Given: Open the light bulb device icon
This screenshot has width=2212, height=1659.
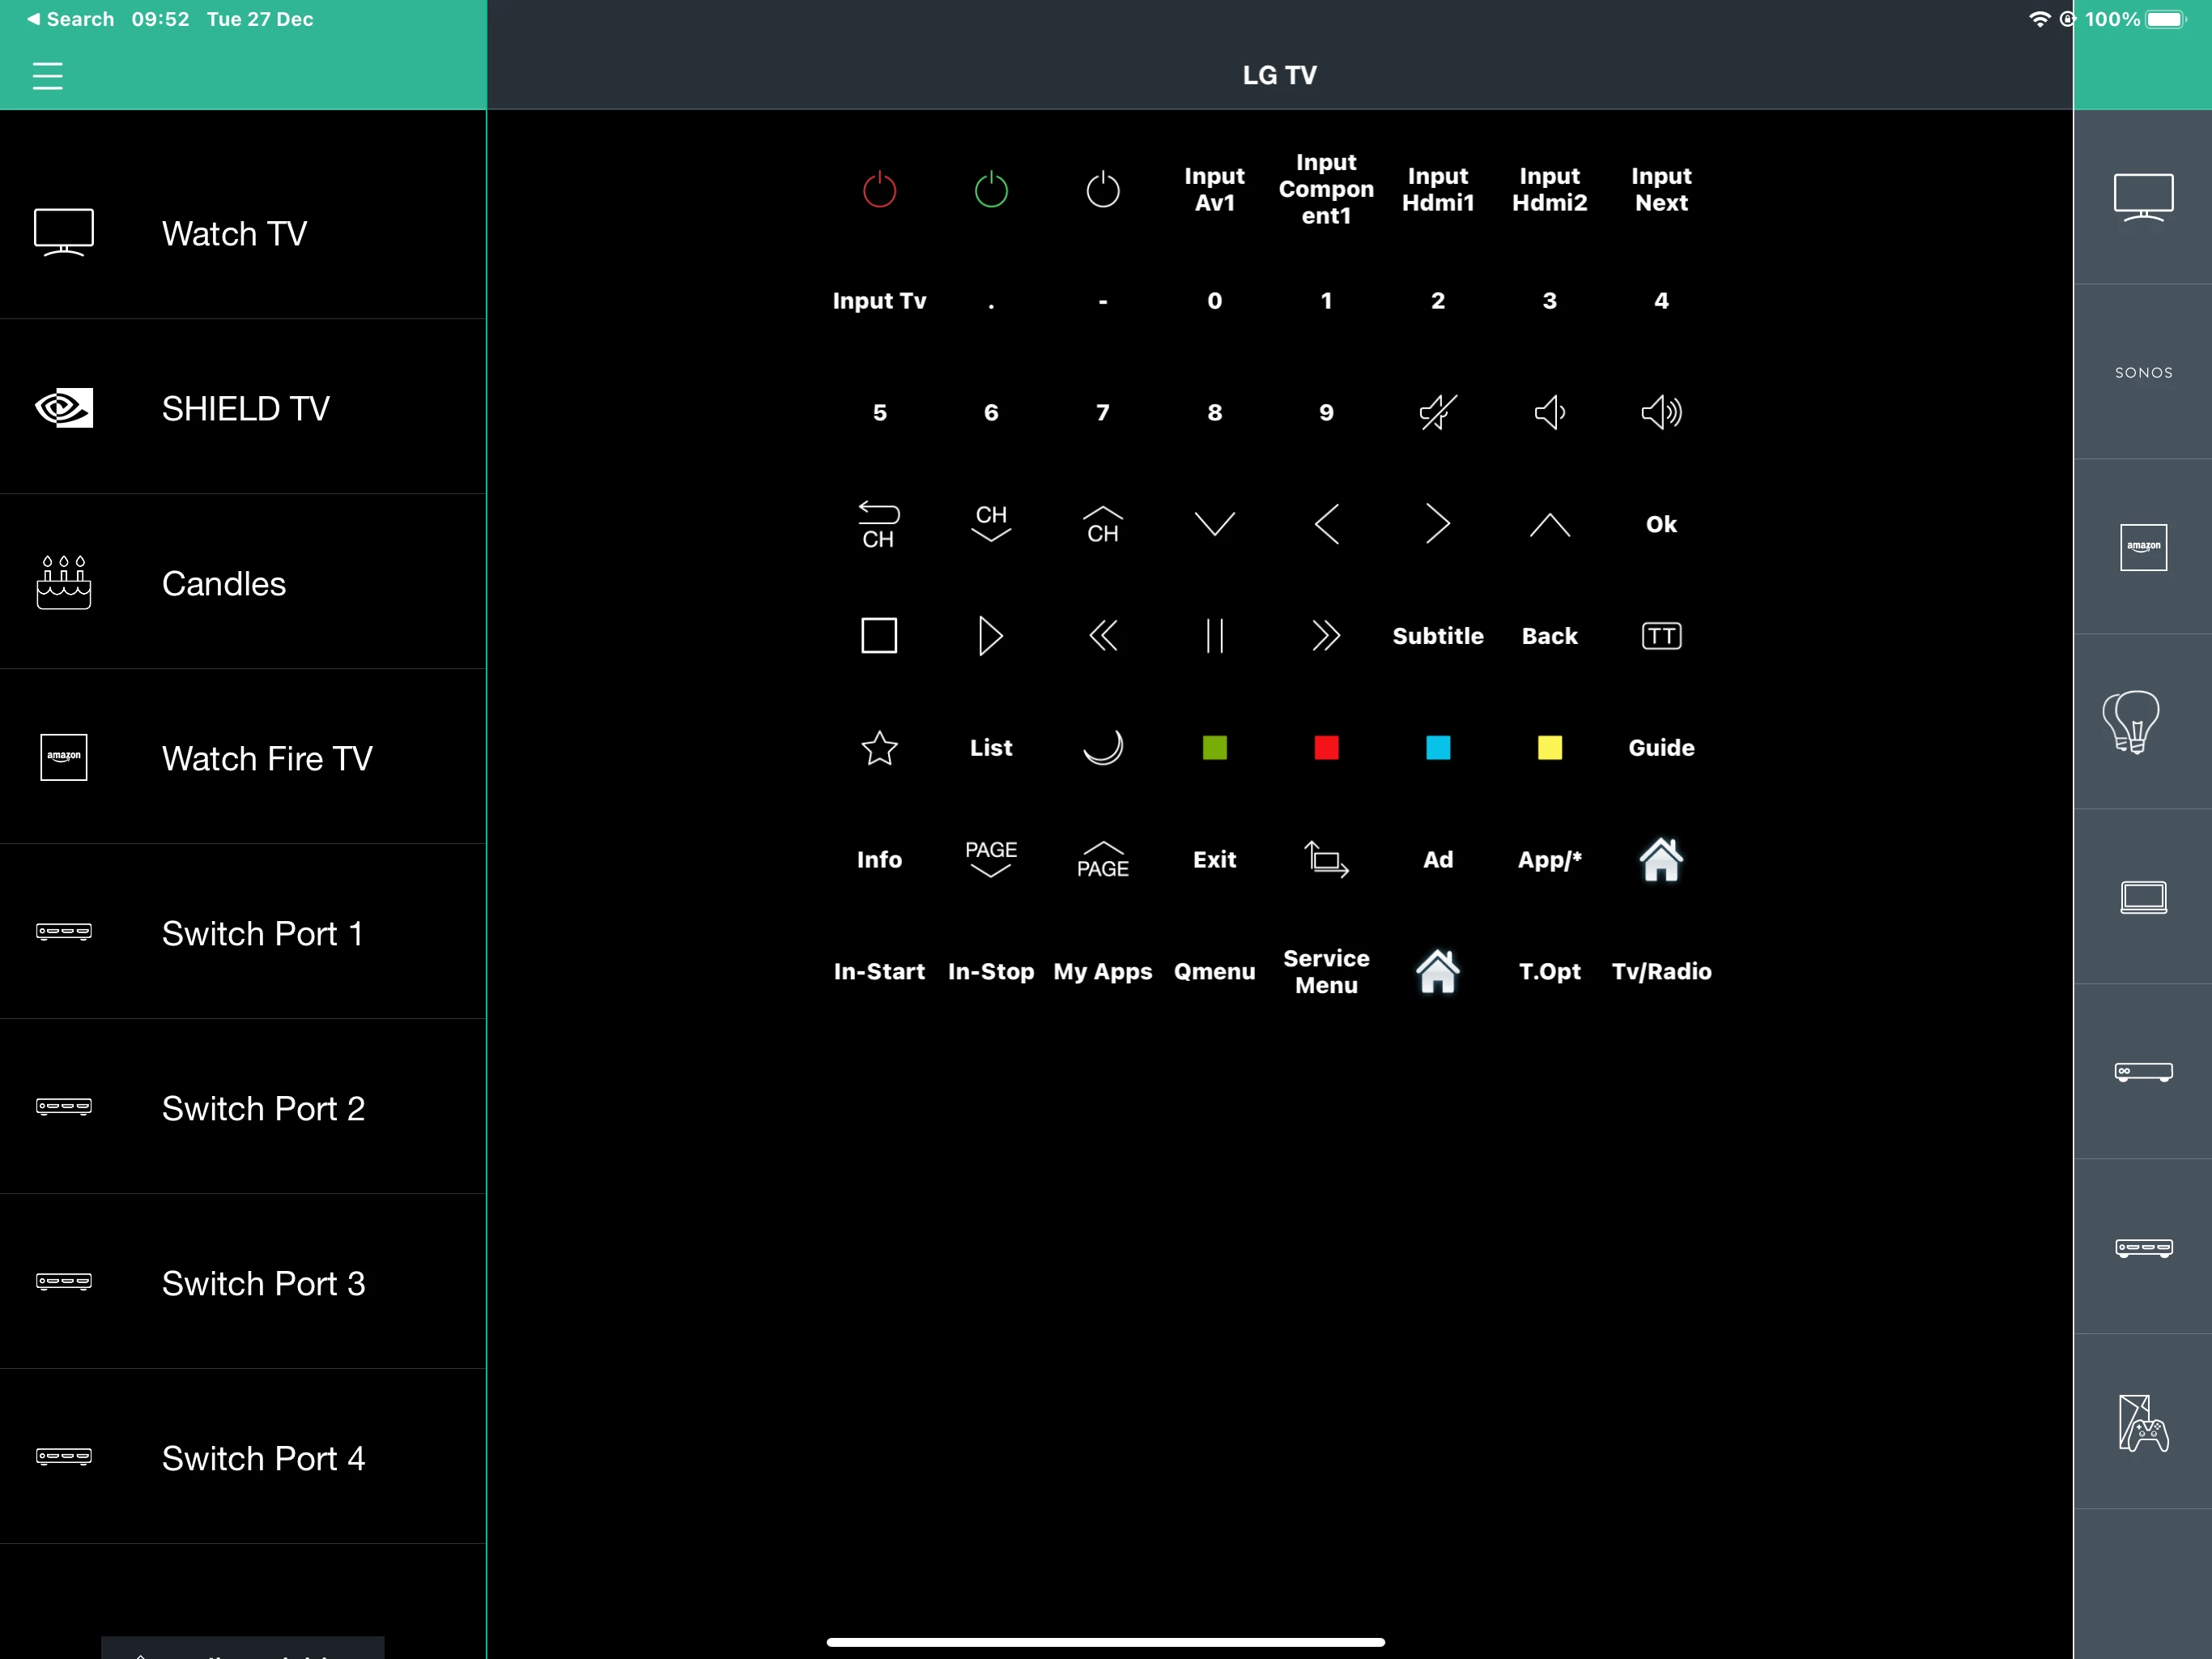Looking at the screenshot, I should coord(2131,722).
